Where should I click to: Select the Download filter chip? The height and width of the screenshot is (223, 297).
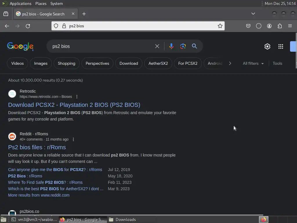tap(128, 63)
